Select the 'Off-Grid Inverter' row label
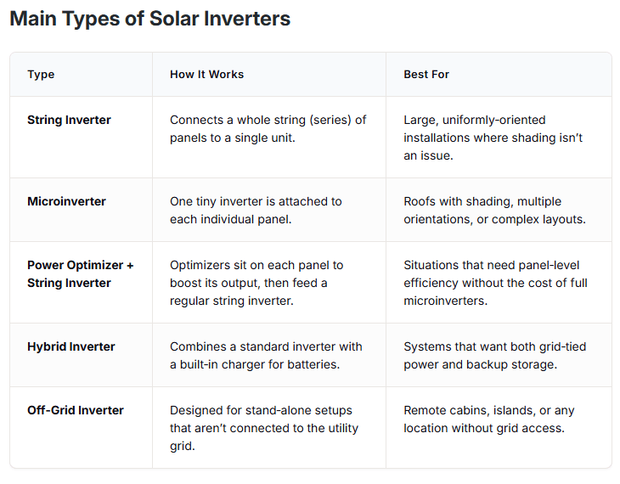This screenshot has height=484, width=620. [x=75, y=410]
